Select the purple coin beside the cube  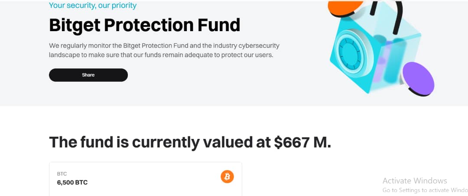coord(418,79)
